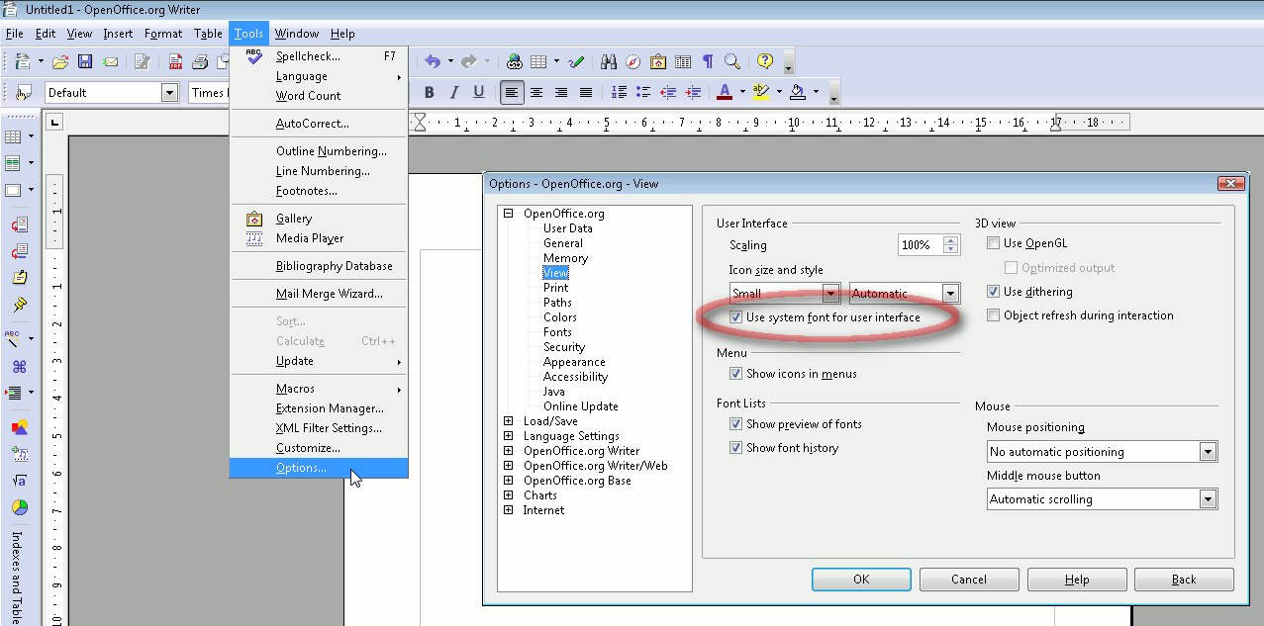
Task: Toggle Show icons in menus checkbox
Action: [x=735, y=374]
